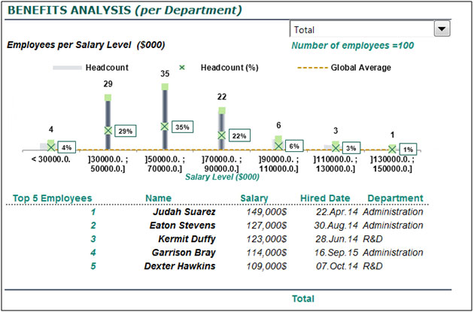
Task: Open the department dropdown arrow
Action: pos(442,29)
